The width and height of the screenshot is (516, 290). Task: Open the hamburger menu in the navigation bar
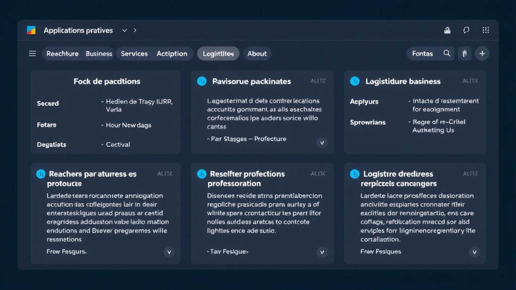32,53
